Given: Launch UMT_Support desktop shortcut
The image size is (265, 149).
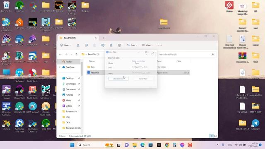Looking at the screenshot, I should [x=33, y=108].
